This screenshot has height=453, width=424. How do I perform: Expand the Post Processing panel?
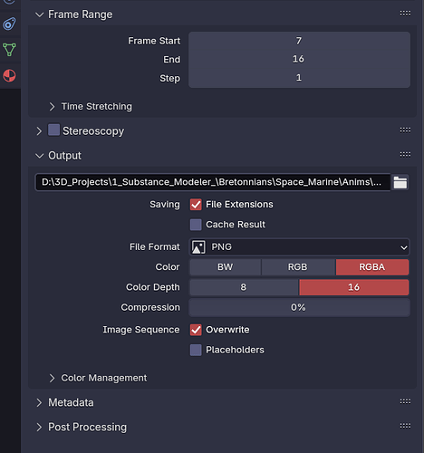tap(39, 427)
